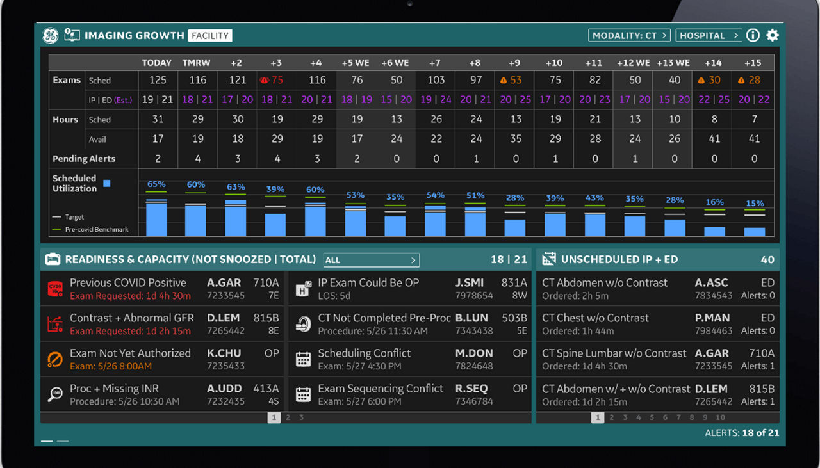Click the GE logo in the header
This screenshot has height=468, width=820.
(x=50, y=36)
